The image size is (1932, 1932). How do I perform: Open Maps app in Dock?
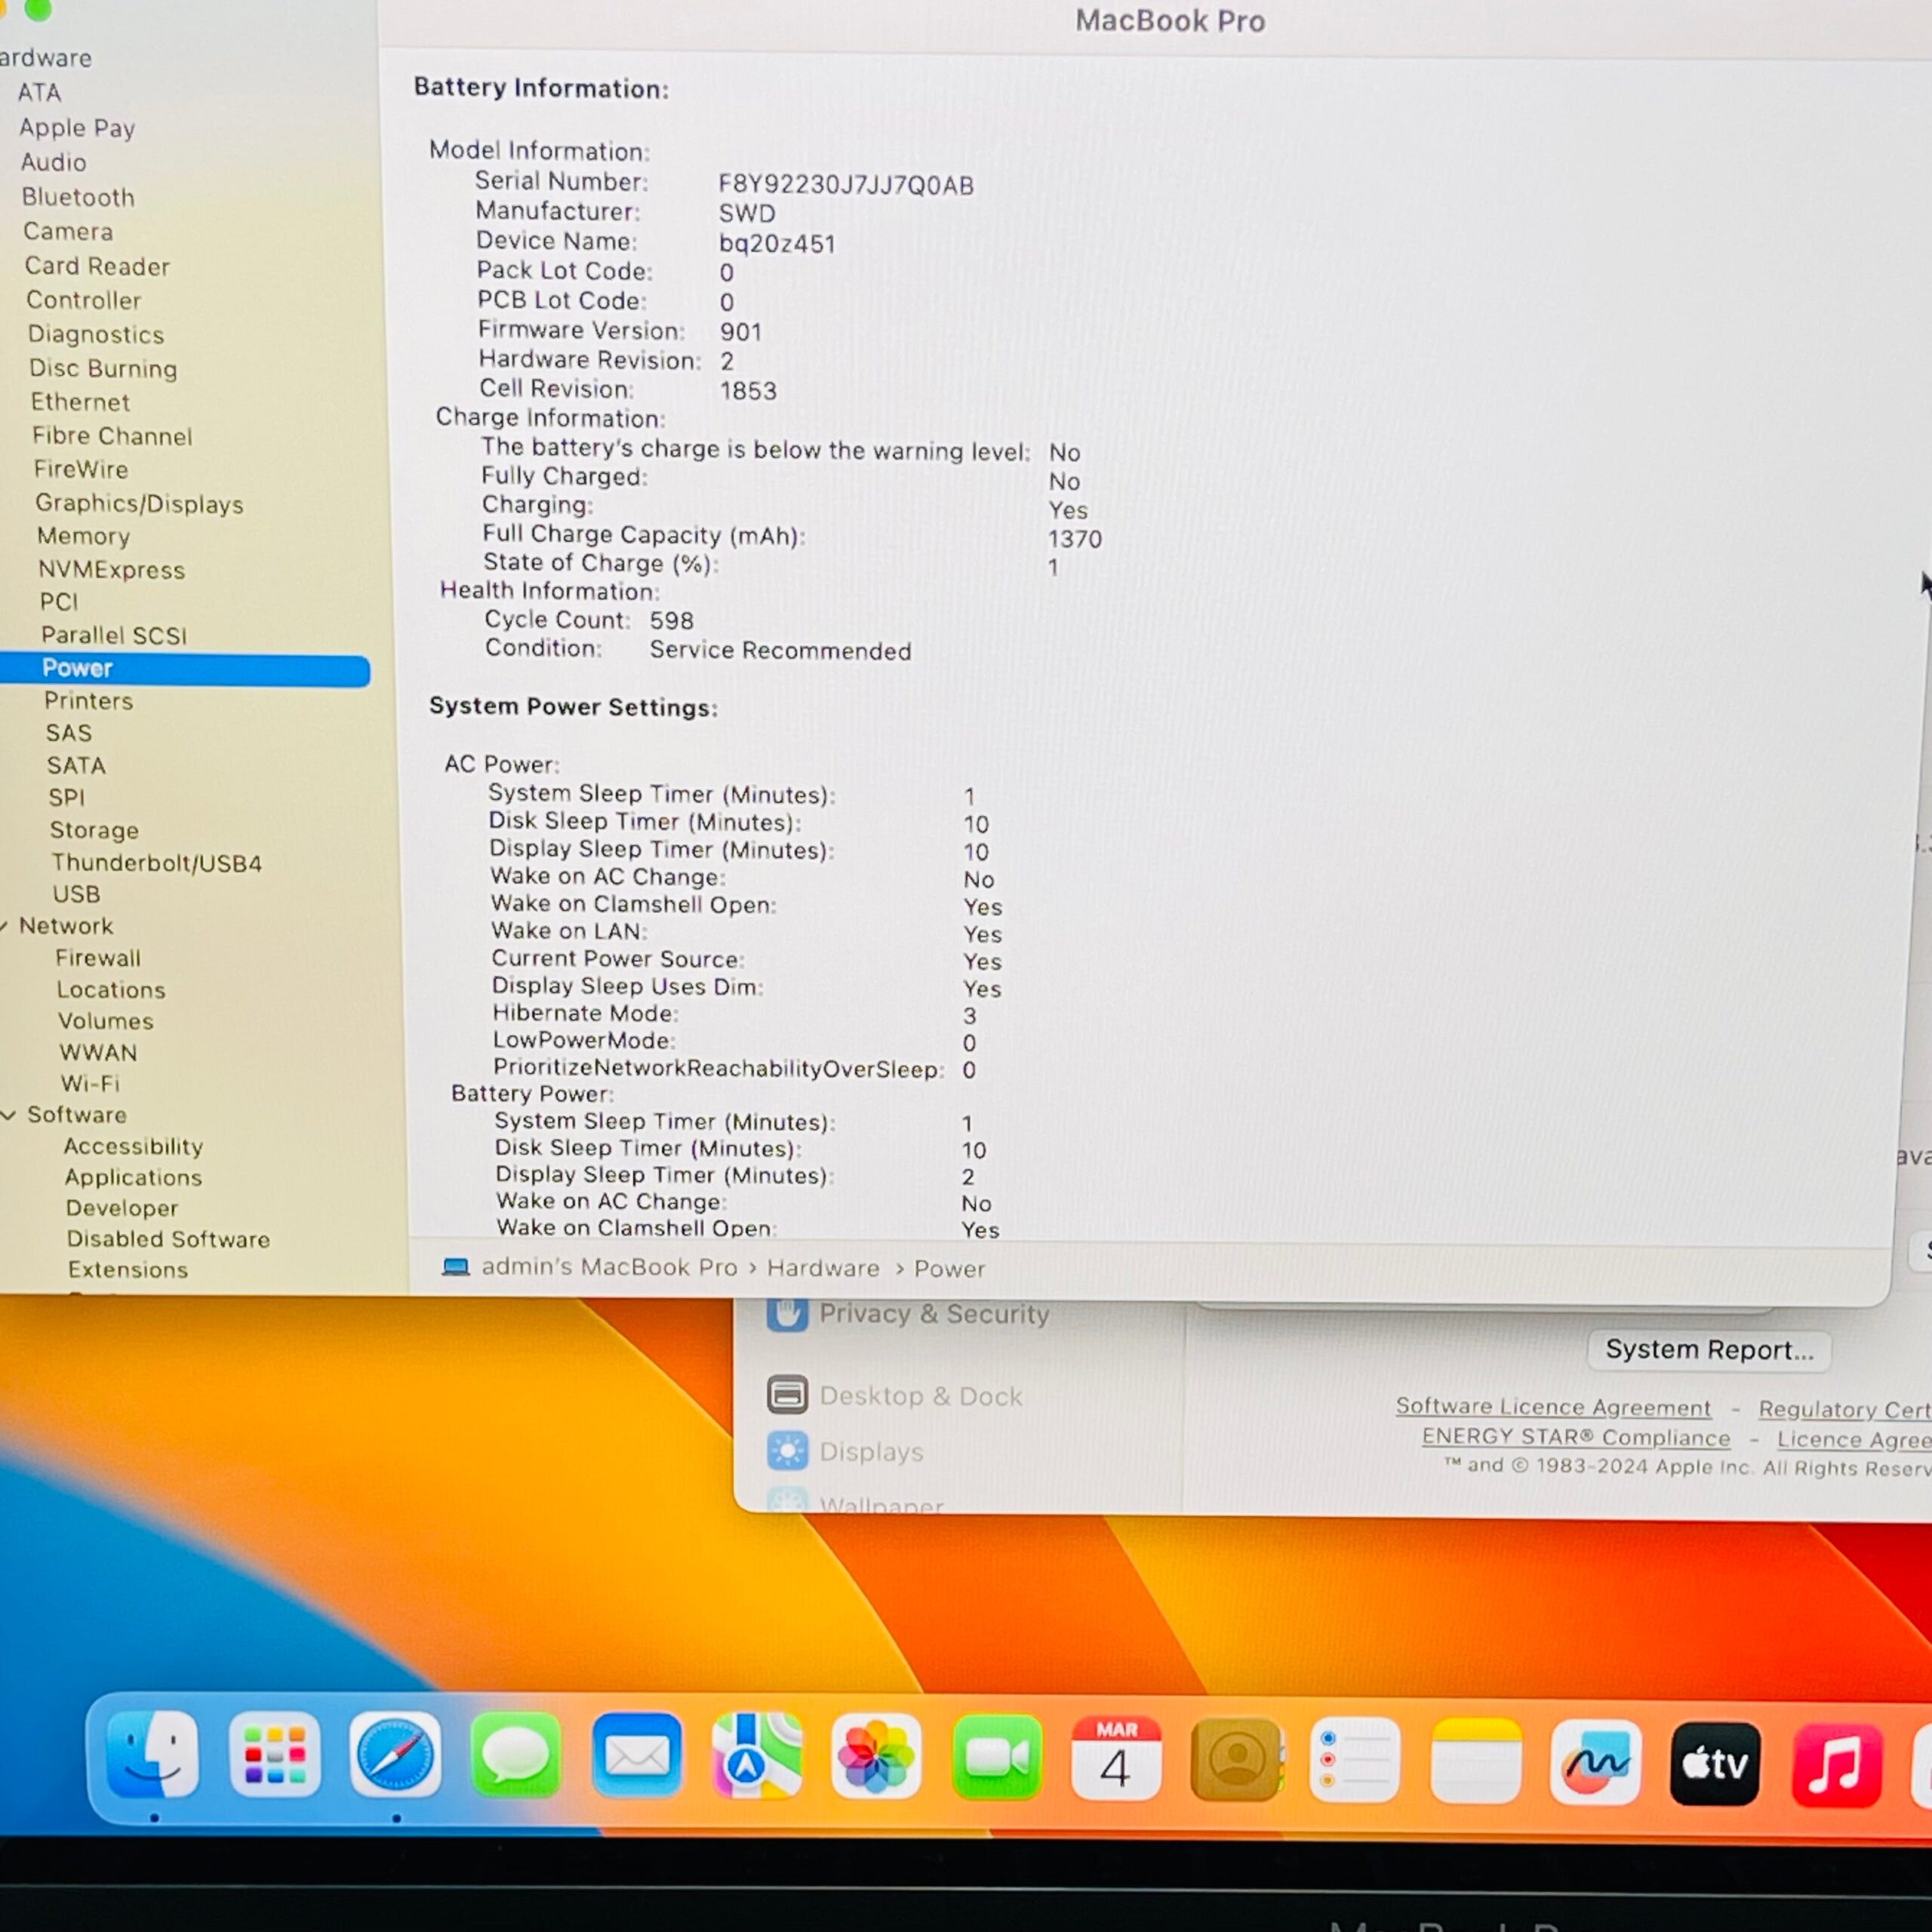tap(757, 1757)
